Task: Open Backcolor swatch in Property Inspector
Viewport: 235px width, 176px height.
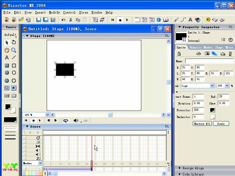Action: [x=212, y=117]
